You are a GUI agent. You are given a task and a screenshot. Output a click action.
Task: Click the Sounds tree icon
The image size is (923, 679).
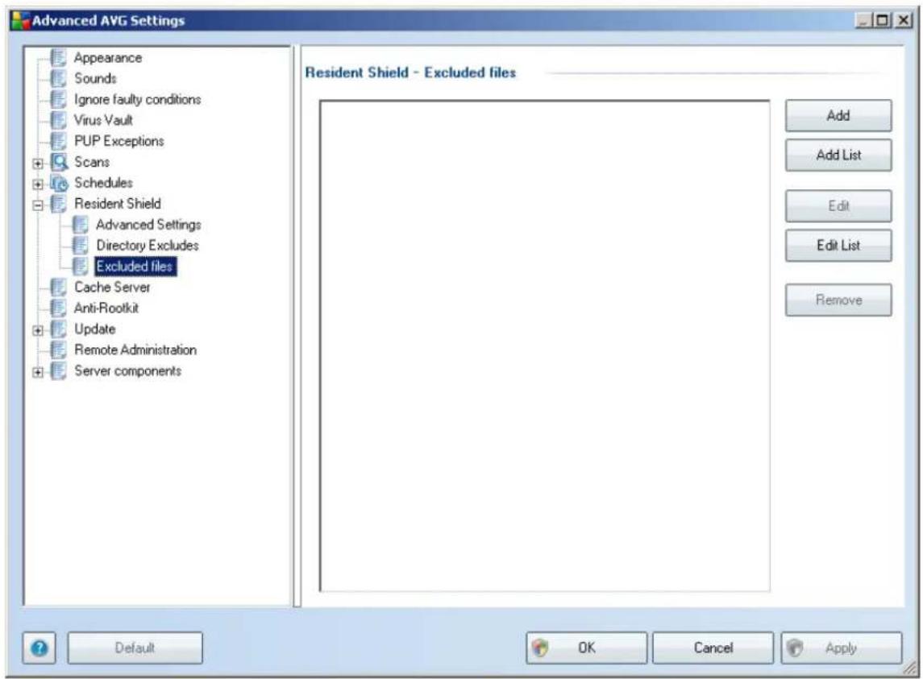(58, 78)
